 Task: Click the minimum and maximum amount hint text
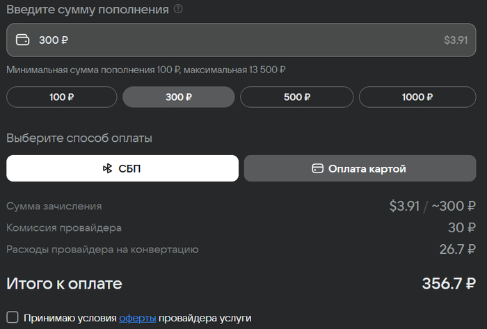146,70
